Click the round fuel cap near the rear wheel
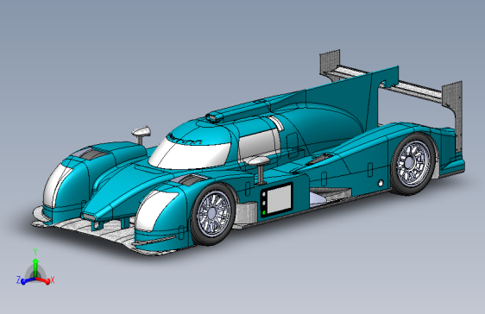 pyautogui.click(x=381, y=183)
